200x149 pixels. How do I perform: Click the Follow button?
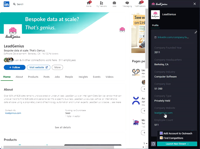pos(14,67)
